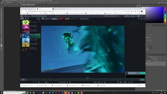The width and height of the screenshot is (167, 94).
Task: Undo the last sketch stroke
Action: (75, 19)
